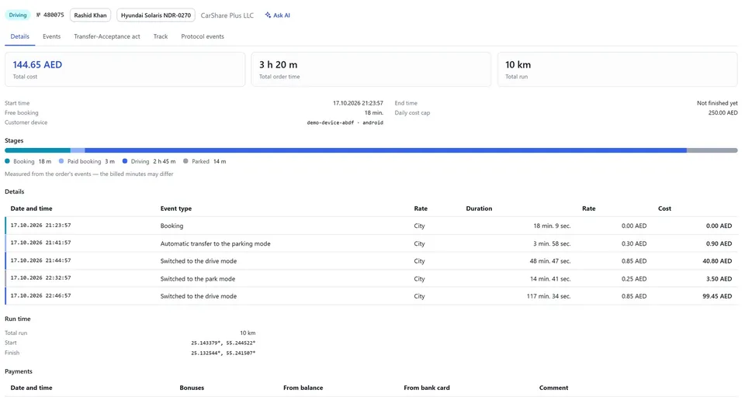Open the Protocol events tab
This screenshot has width=745, height=400.
click(203, 36)
